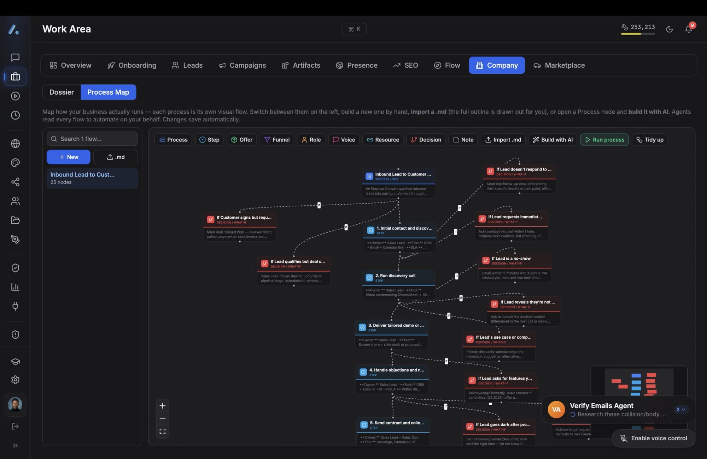This screenshot has width=707, height=459.
Task: Add a Funnel node from toolbar
Action: (277, 140)
